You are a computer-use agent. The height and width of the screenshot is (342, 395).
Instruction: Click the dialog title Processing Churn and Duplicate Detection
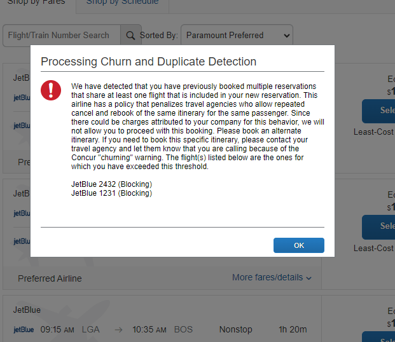point(149,62)
